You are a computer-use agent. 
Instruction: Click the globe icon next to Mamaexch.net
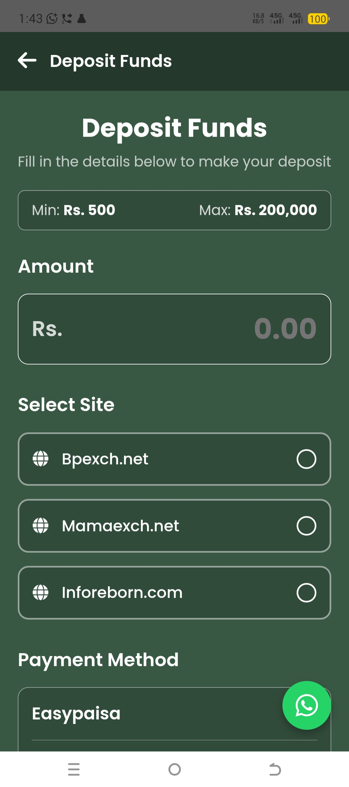[40, 525]
